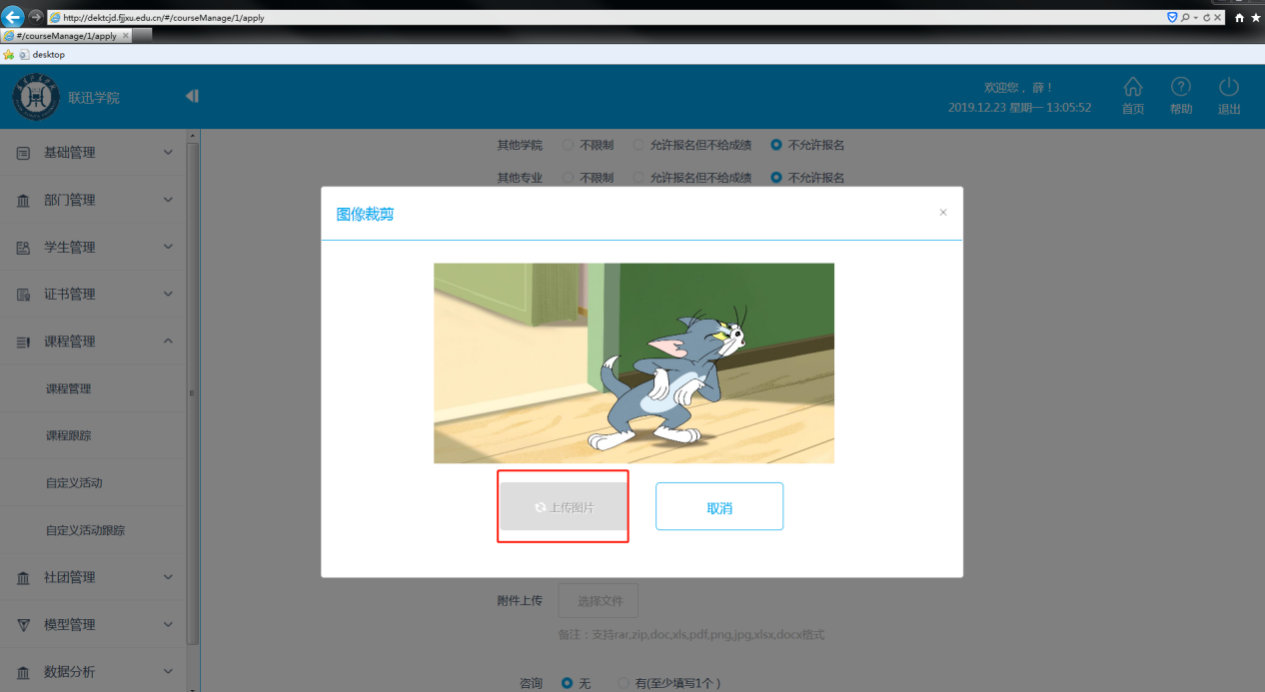Switch to the #/courseManage/1/apply tab

tap(66, 36)
